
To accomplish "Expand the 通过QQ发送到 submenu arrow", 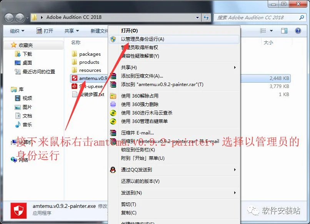I will pos(235,170).
